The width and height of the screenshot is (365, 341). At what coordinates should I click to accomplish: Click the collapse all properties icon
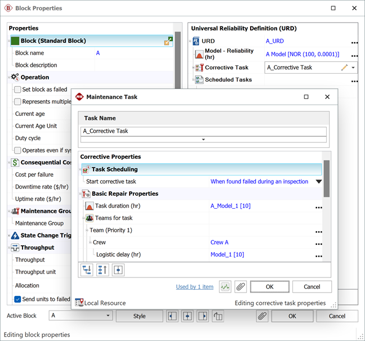click(x=103, y=270)
